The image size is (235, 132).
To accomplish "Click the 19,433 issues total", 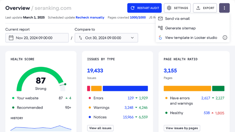I will [x=95, y=70].
